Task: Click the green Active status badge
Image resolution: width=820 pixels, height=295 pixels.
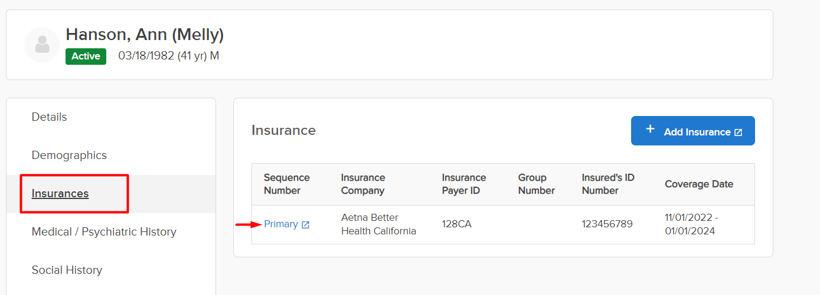Action: (x=86, y=57)
